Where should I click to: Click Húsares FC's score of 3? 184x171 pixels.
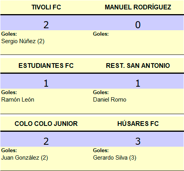click(138, 141)
